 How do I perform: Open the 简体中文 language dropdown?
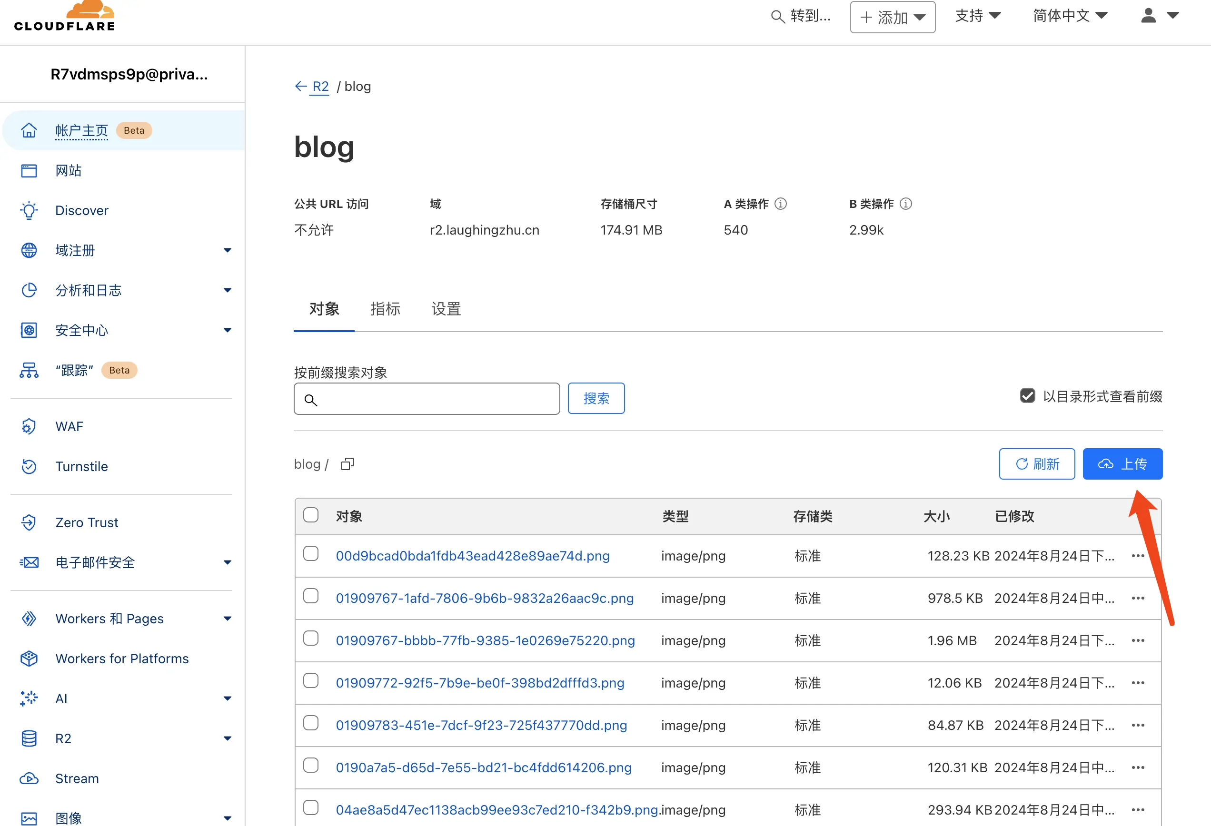[x=1069, y=16]
